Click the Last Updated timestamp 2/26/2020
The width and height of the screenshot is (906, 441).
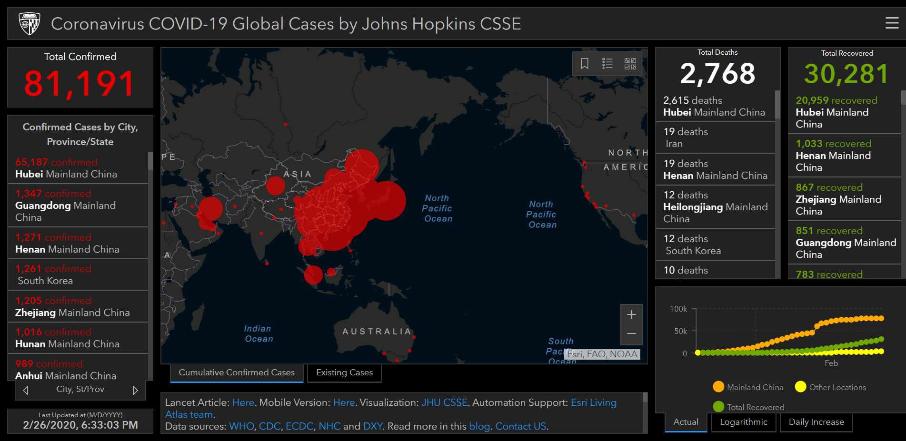tap(80, 425)
